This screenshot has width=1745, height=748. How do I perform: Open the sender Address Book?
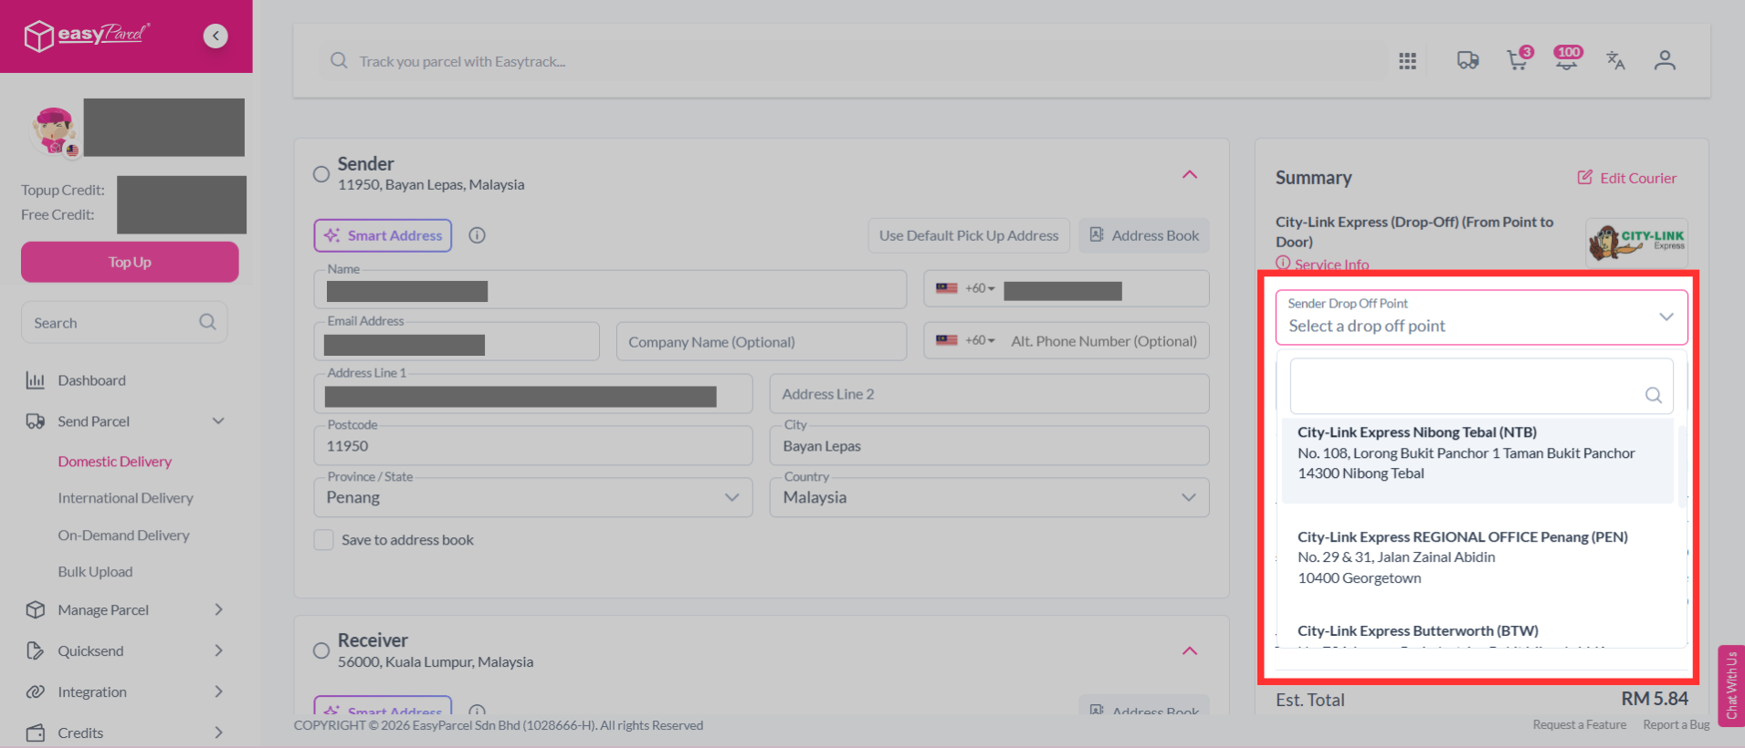(1144, 235)
